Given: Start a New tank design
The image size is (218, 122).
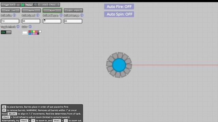Looking at the screenshot, I should [x=29, y=5].
